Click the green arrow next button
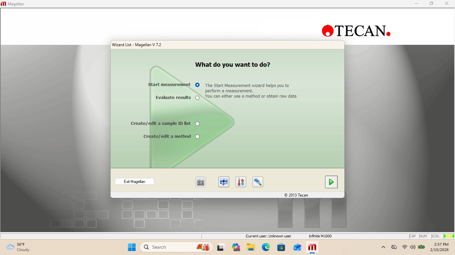 (331, 182)
